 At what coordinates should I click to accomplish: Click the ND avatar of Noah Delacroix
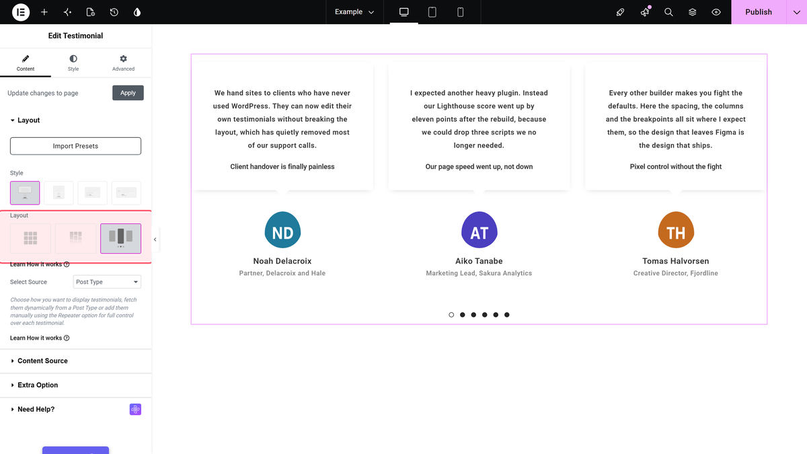[x=282, y=229]
